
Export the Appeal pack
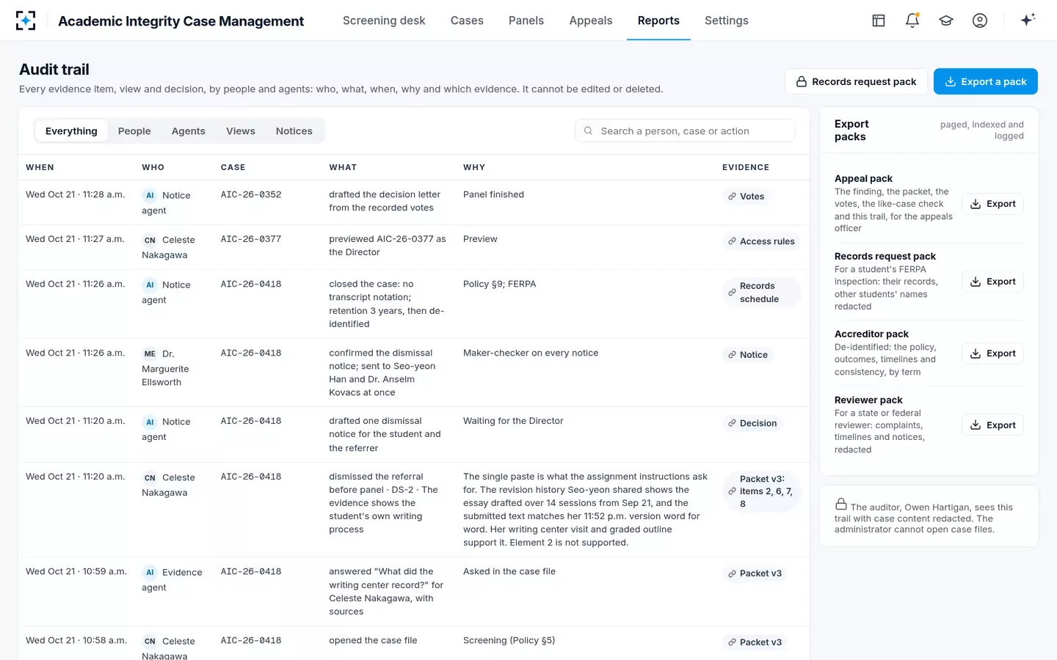click(x=993, y=204)
